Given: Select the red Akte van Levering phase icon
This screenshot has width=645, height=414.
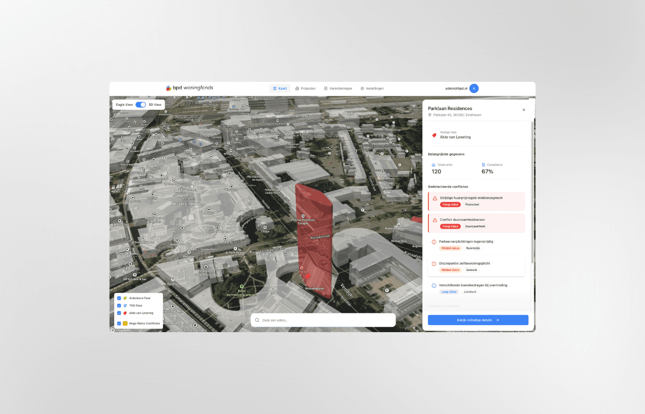Looking at the screenshot, I should point(434,136).
